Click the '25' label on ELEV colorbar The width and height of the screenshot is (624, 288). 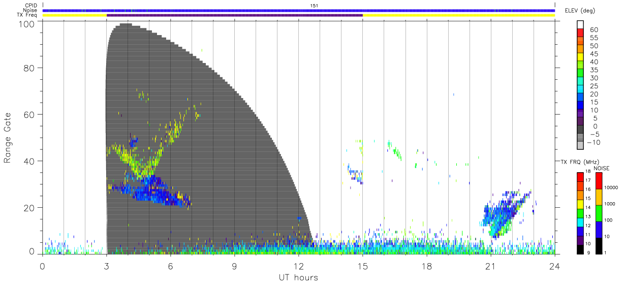pyautogui.click(x=593, y=86)
